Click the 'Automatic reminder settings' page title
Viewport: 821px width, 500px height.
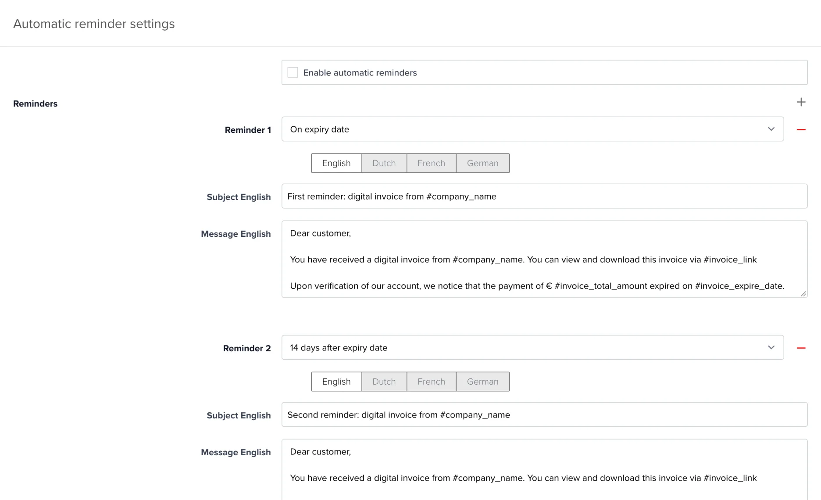click(x=94, y=24)
